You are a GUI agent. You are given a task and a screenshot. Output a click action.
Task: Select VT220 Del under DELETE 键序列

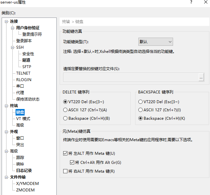click(x=65, y=102)
